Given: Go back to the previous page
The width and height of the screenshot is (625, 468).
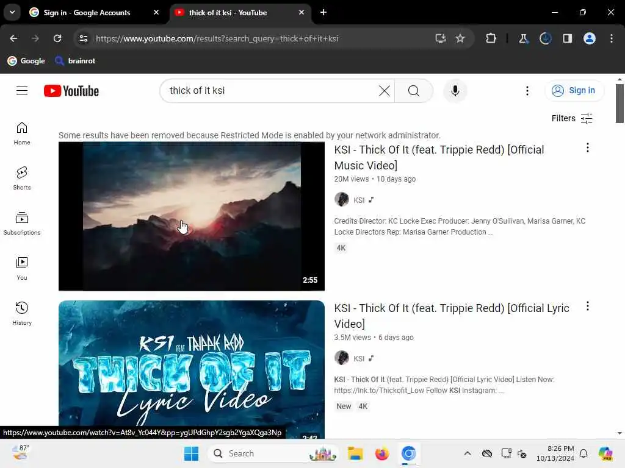Looking at the screenshot, I should coord(13,38).
